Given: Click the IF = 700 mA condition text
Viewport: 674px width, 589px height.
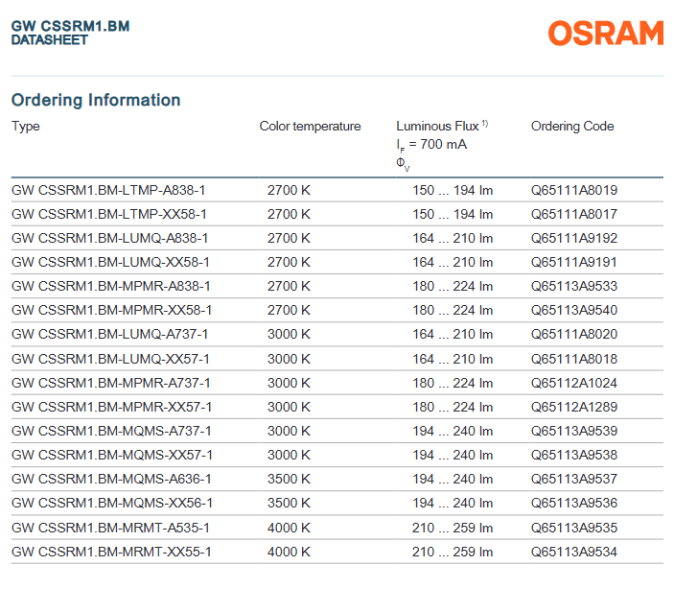Looking at the screenshot, I should (x=431, y=145).
